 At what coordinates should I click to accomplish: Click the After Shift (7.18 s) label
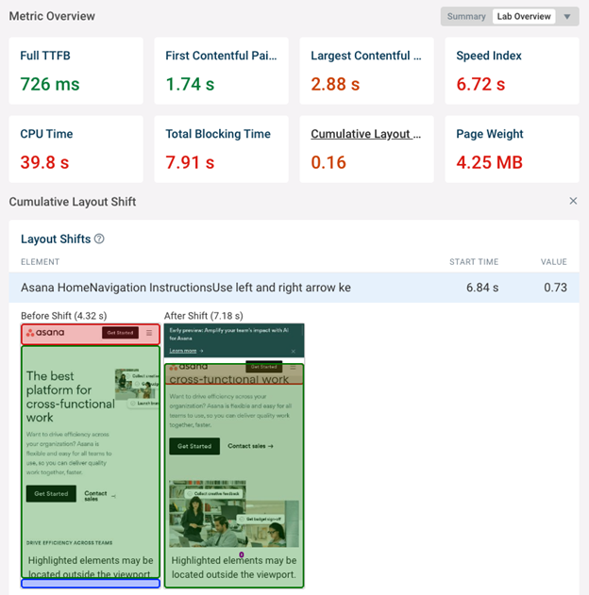pos(204,316)
